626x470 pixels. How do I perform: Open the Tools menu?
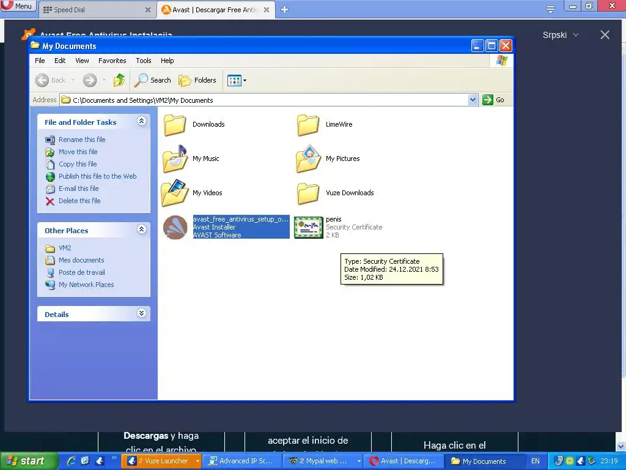(143, 61)
